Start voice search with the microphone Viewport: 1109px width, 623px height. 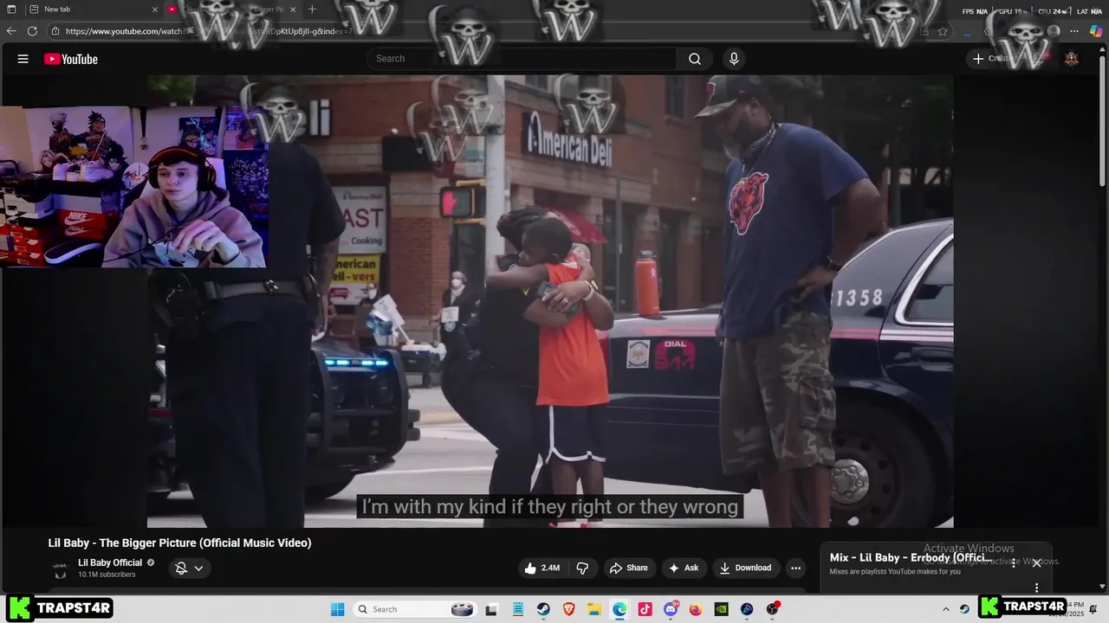point(734,59)
